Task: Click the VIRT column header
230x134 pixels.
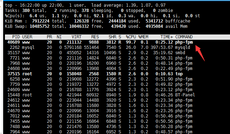Action: tap(77, 37)
